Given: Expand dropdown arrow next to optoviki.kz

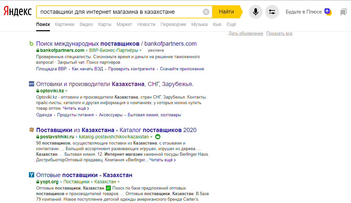Looking at the screenshot, I should [66, 91].
